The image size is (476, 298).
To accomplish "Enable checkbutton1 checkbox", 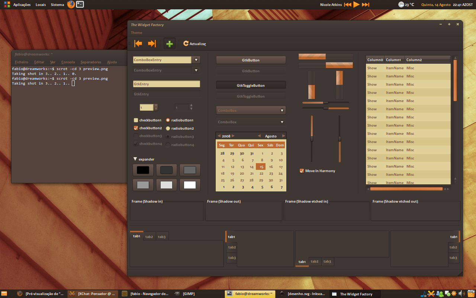I will pos(136,120).
